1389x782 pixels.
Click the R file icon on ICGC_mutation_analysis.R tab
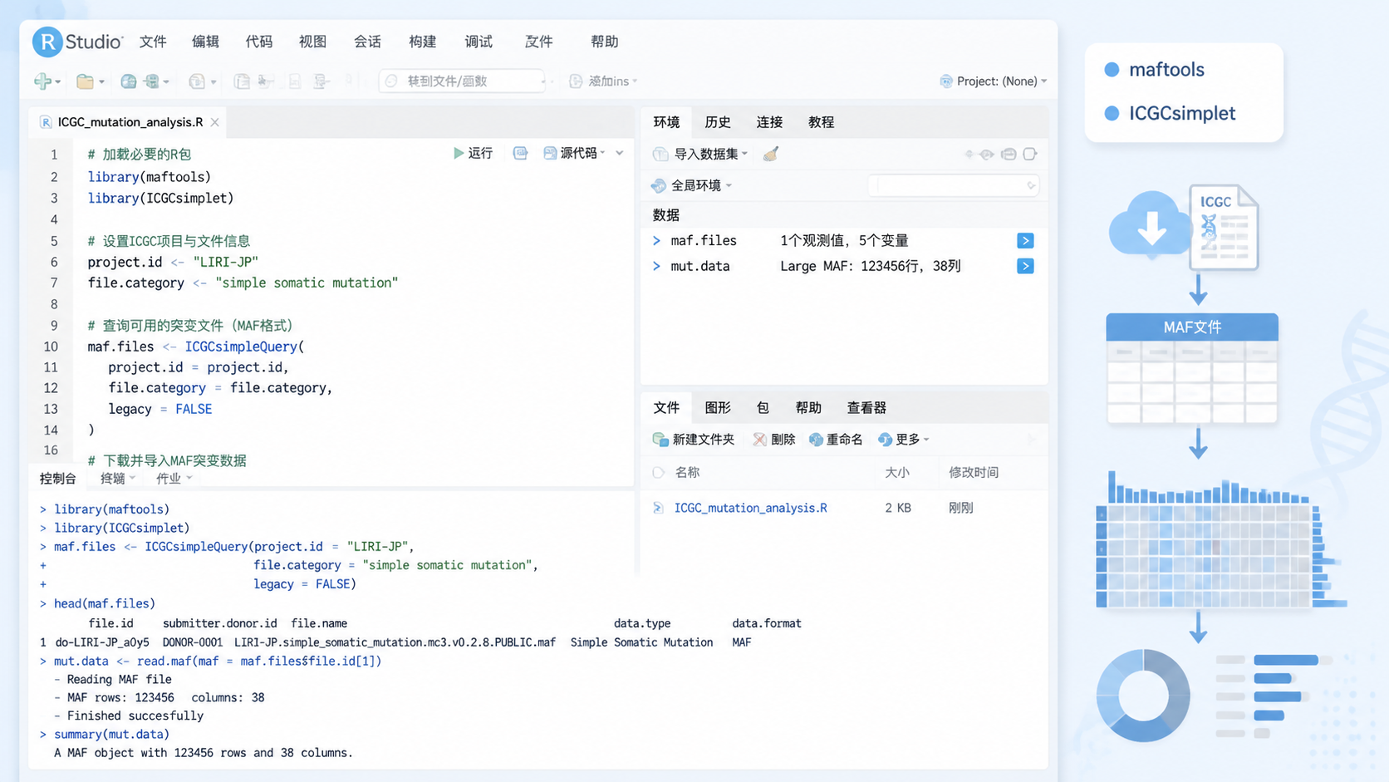tap(46, 122)
